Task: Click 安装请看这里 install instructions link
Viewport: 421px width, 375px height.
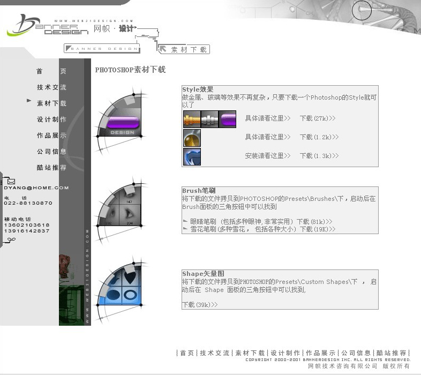Action: (268, 156)
